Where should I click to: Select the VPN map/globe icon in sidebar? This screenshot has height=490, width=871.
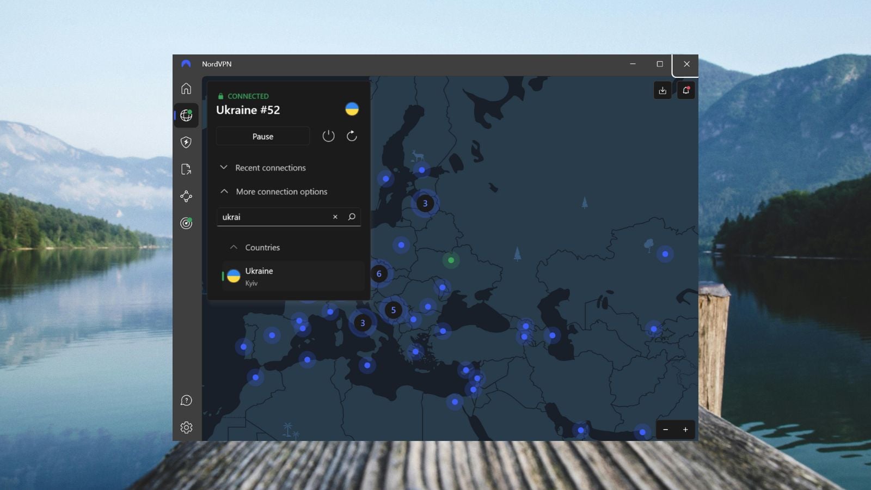tap(186, 115)
